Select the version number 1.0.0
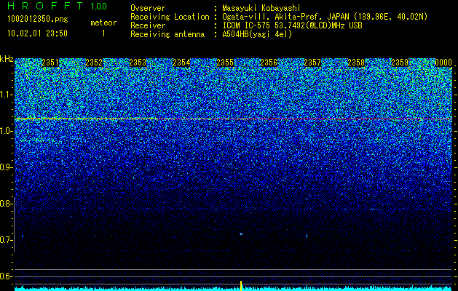The height and width of the screenshot is (291, 458). pos(99,6)
